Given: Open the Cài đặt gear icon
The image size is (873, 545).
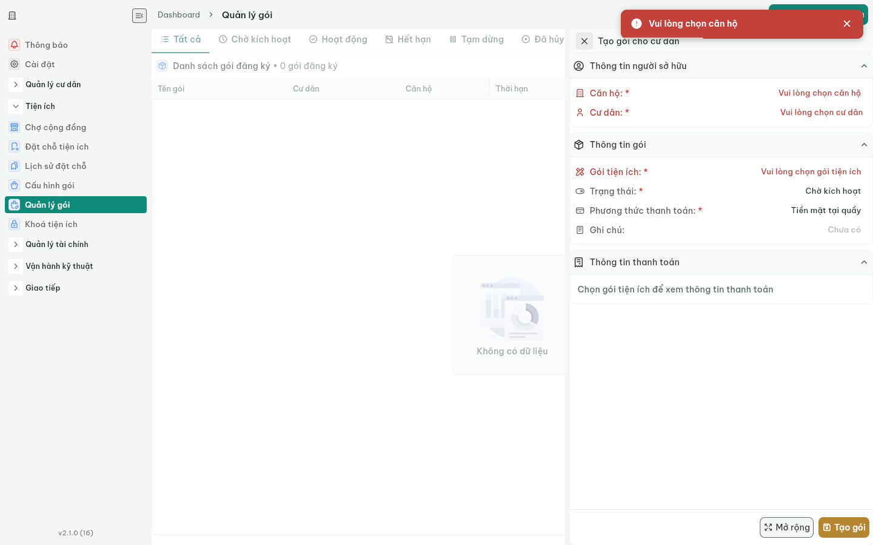Looking at the screenshot, I should (15, 64).
